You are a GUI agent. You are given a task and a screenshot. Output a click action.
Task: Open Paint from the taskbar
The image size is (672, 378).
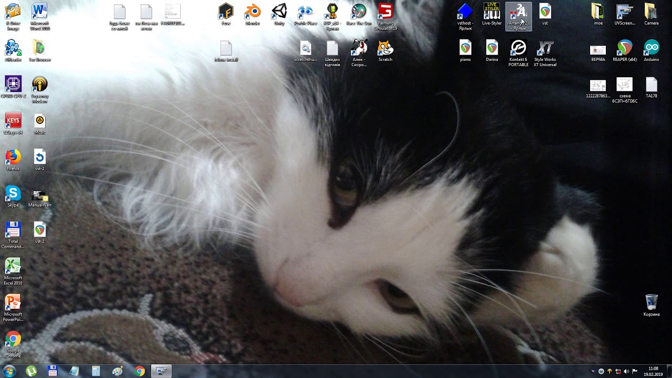pyautogui.click(x=118, y=371)
